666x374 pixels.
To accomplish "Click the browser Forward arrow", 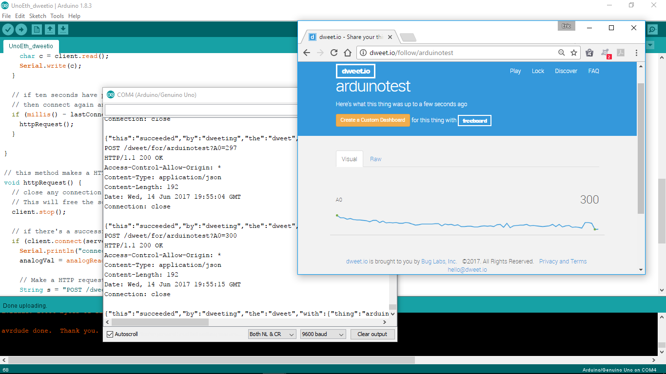I will click(x=320, y=53).
